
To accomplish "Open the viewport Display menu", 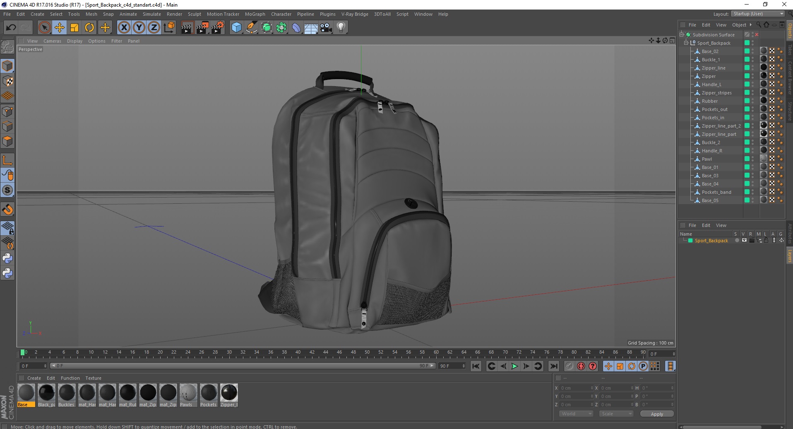I will (74, 41).
